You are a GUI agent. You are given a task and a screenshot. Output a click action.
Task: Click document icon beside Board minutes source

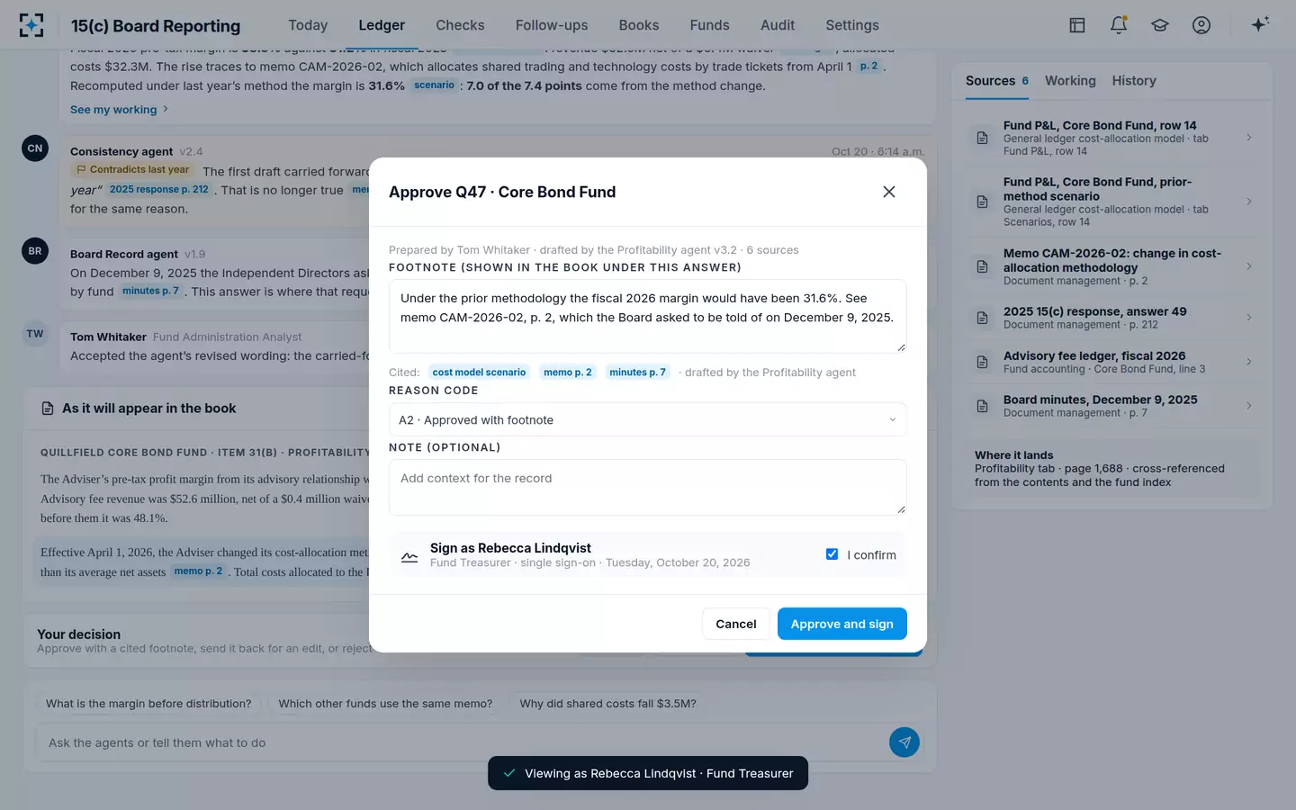pos(983,406)
